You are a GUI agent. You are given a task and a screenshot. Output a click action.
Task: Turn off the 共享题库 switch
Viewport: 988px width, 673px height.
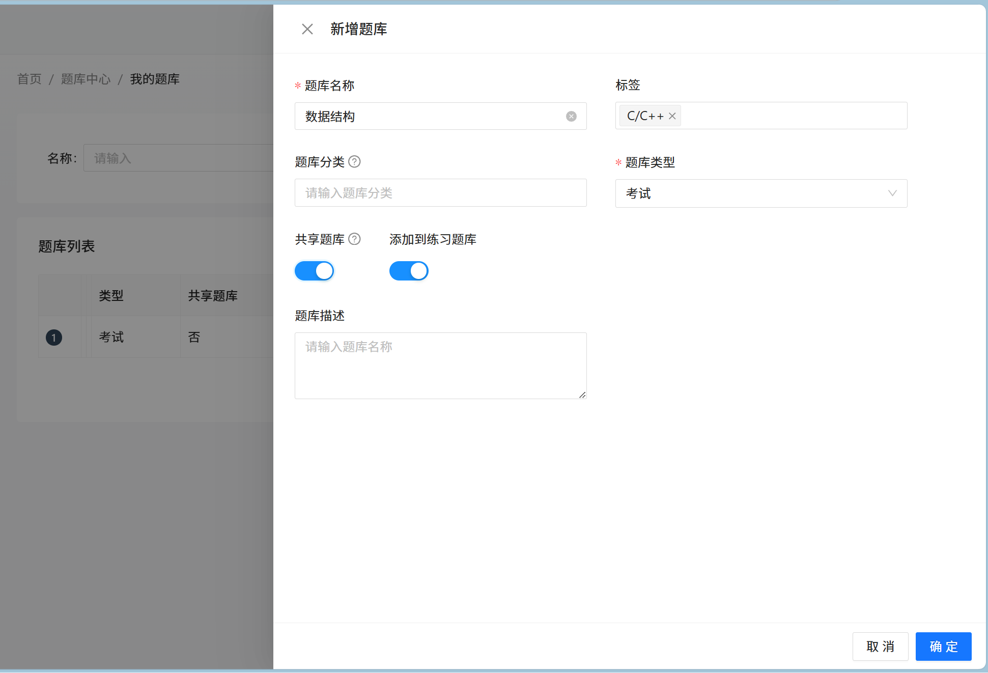tap(314, 271)
